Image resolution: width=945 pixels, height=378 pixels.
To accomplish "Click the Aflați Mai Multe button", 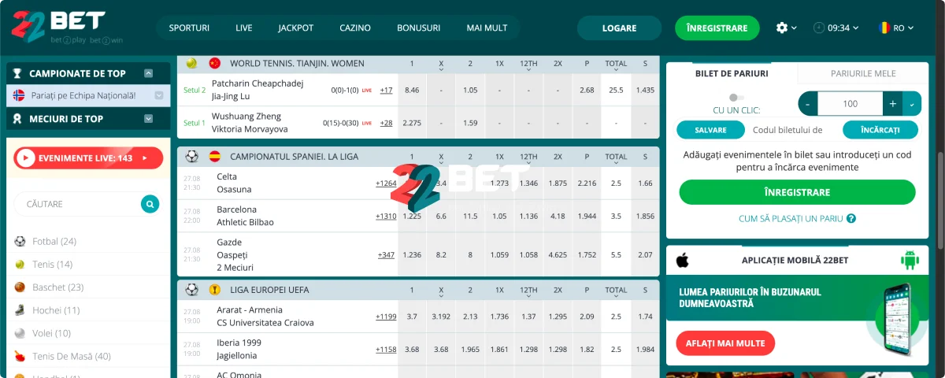I will [725, 343].
